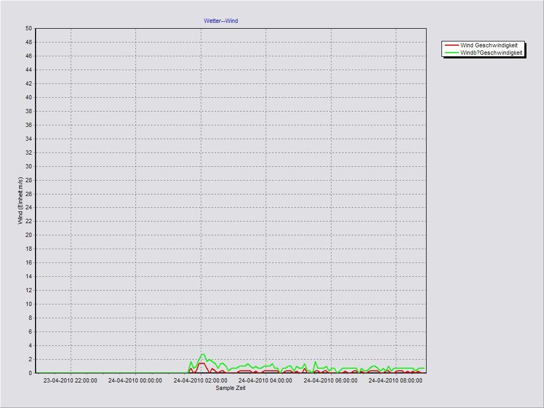The height and width of the screenshot is (408, 544).
Task: Click the red Wind Geschwindigkeit legend line
Action: coord(451,46)
